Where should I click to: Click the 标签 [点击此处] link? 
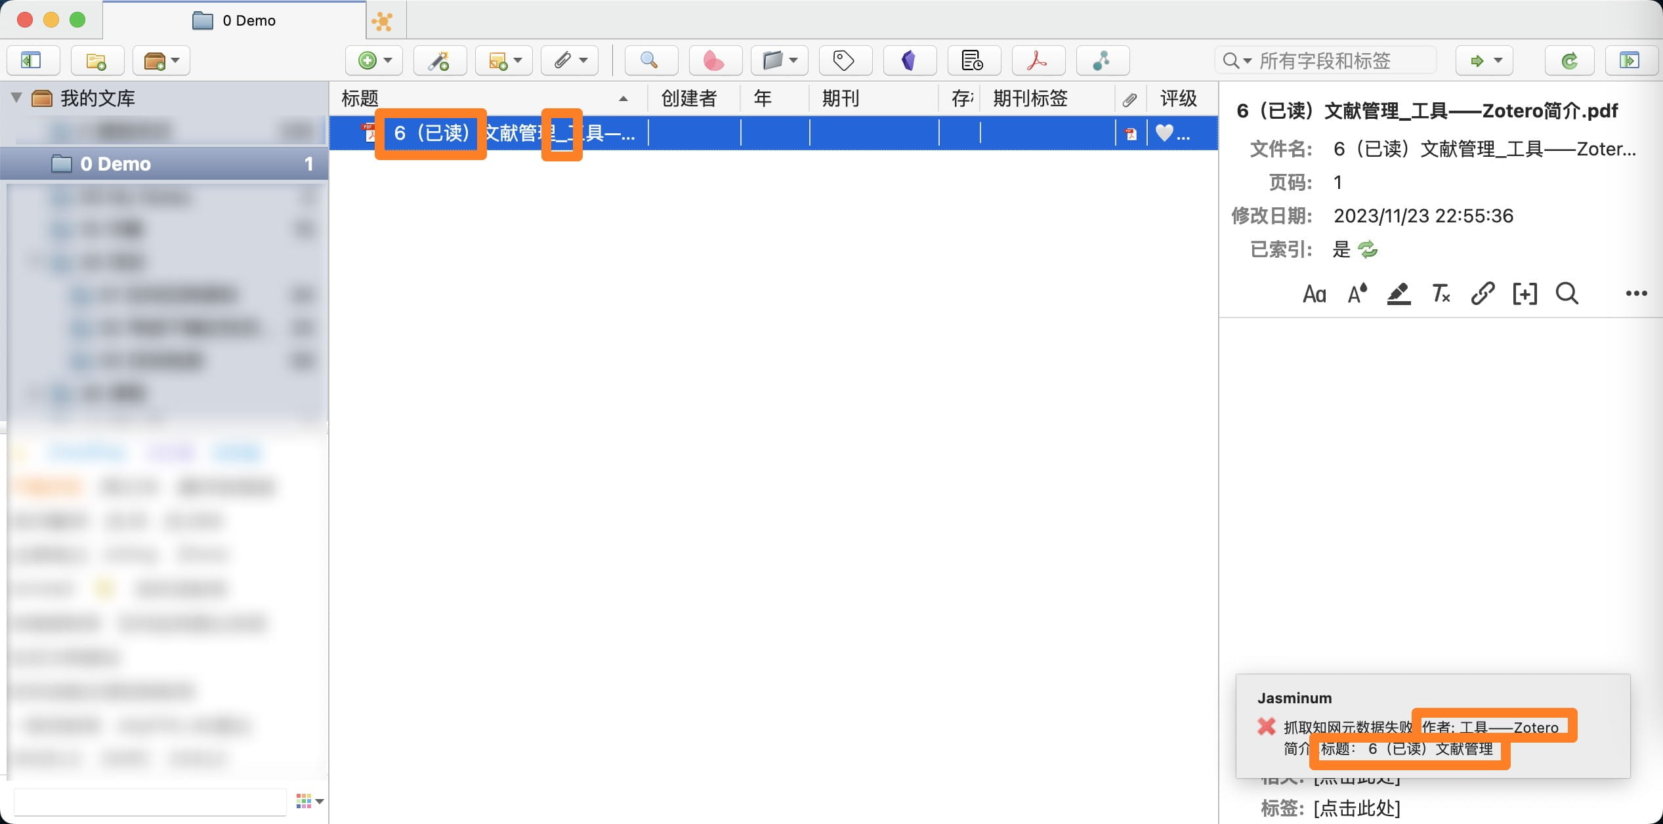tap(1357, 808)
